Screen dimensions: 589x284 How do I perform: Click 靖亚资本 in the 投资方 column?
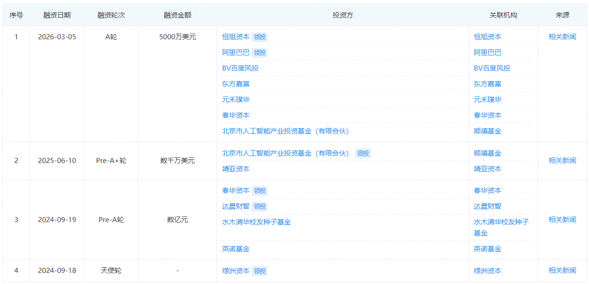[x=236, y=169]
